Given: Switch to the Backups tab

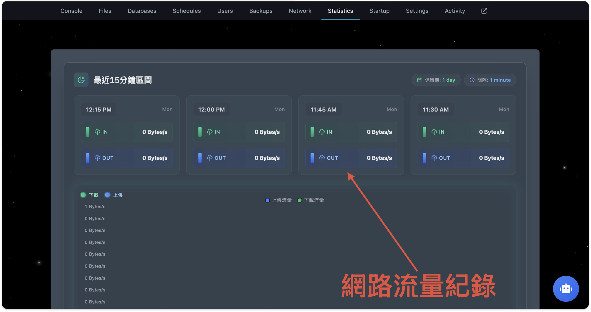Looking at the screenshot, I should click(x=261, y=11).
